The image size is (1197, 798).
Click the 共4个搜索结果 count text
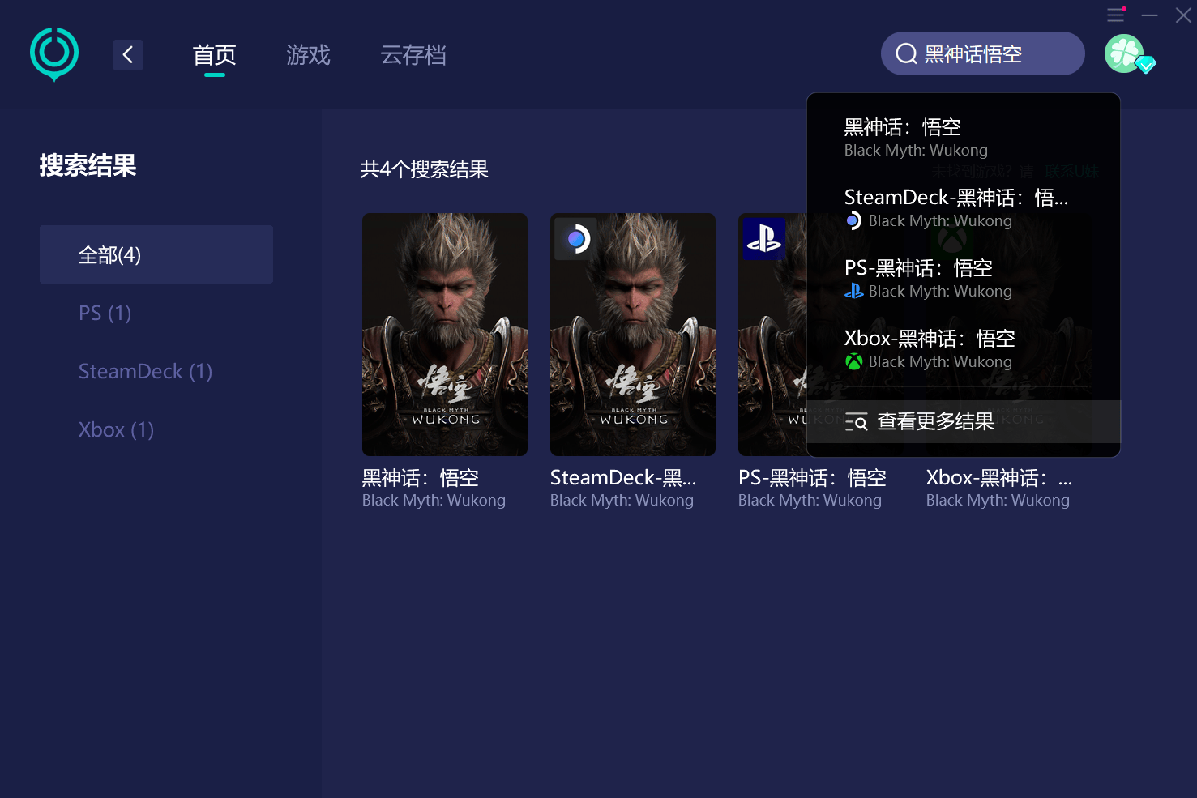[425, 169]
